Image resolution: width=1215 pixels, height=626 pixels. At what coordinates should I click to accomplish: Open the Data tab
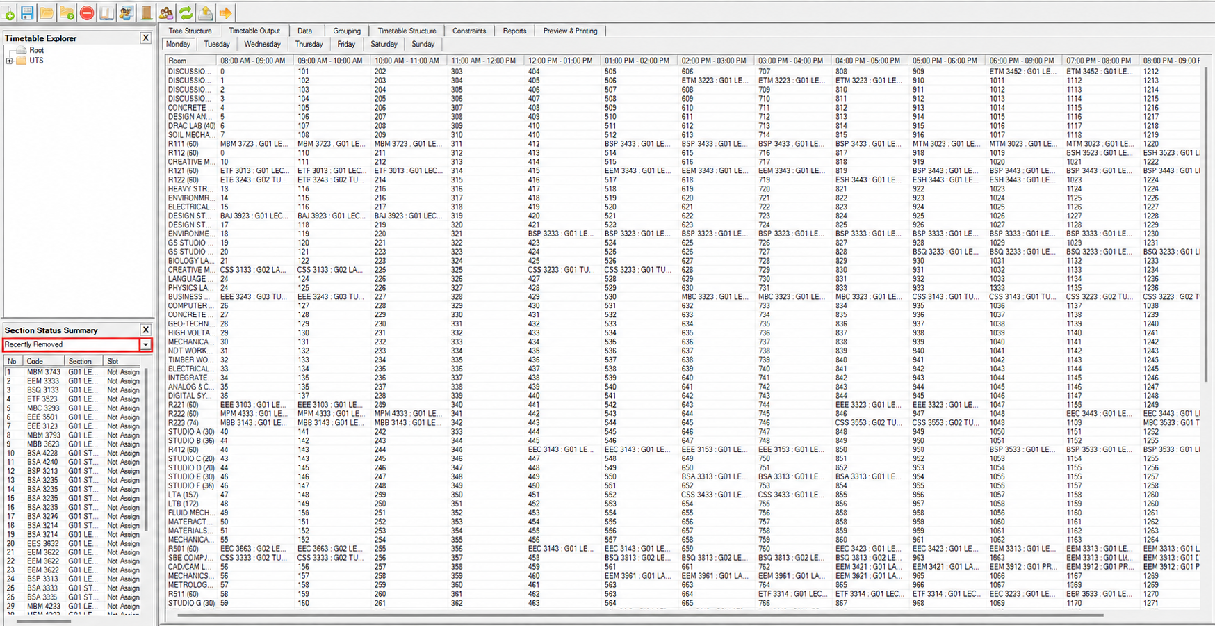tap(305, 31)
